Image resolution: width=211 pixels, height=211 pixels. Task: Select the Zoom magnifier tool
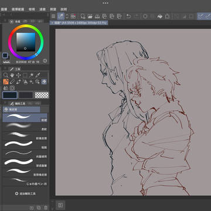[6, 75]
